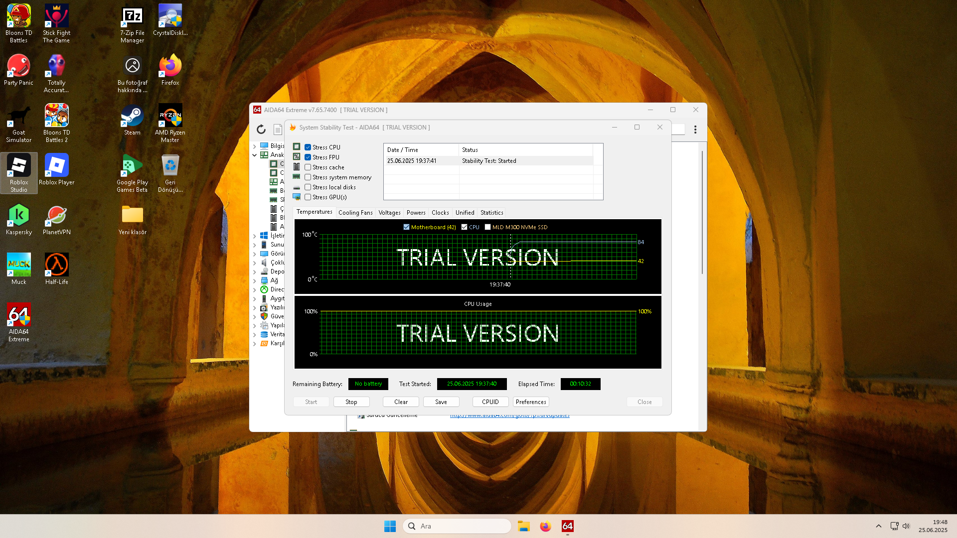Screen dimensions: 957x538
Task: Open PlanetVPN desktop shortcut
Action: (56, 219)
